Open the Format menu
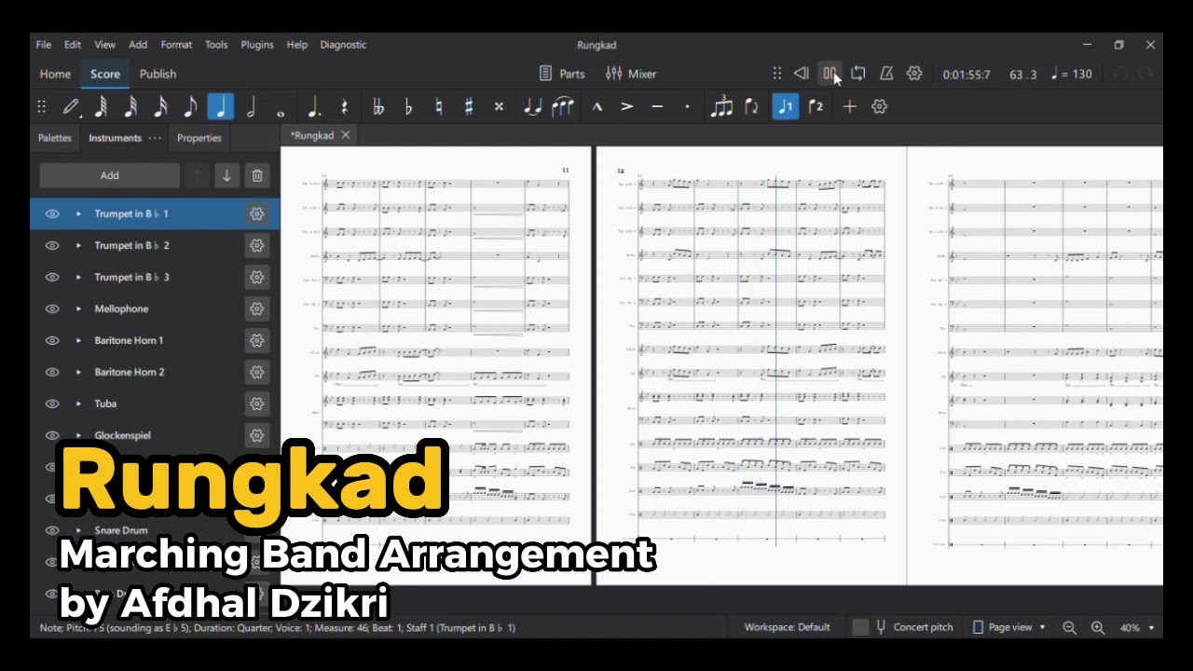This screenshot has height=671, width=1193. 176,45
